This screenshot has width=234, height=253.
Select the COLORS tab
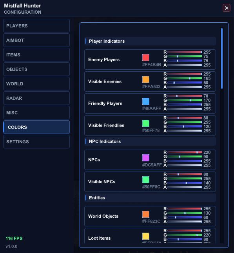36,127
